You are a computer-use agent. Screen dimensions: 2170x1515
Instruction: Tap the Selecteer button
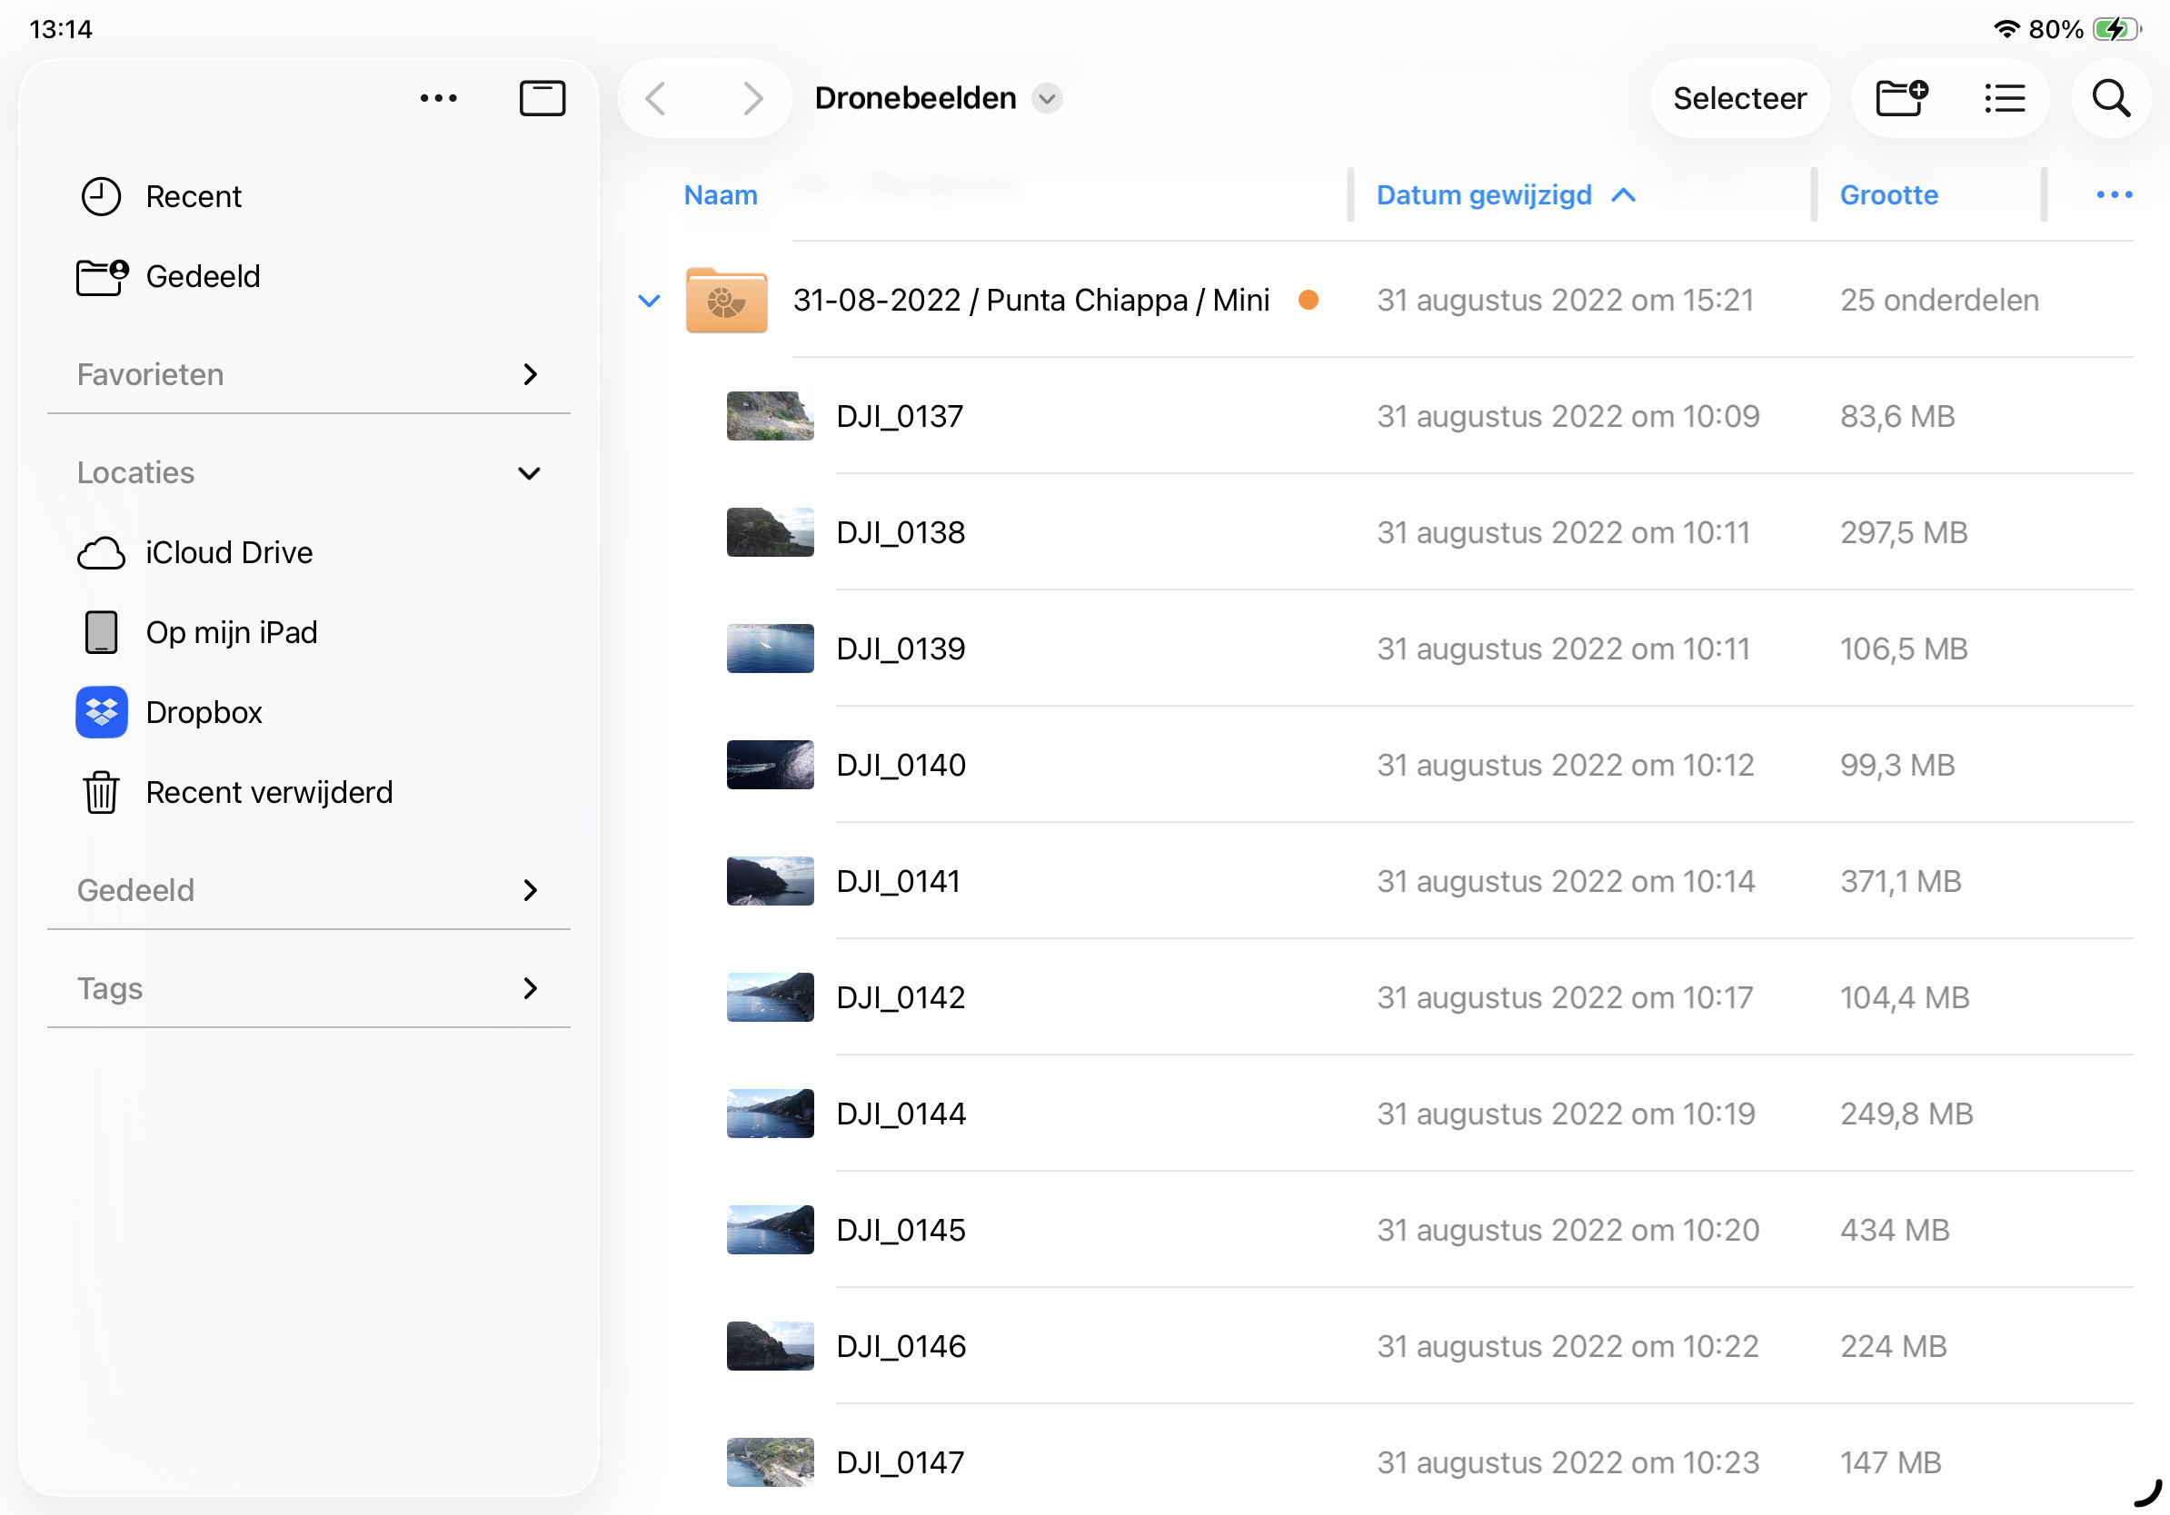tap(1738, 98)
